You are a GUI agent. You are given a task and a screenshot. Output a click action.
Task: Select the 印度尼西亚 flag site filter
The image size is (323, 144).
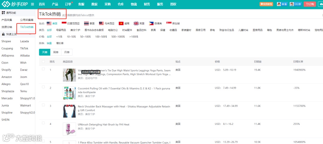[x=71, y=24]
